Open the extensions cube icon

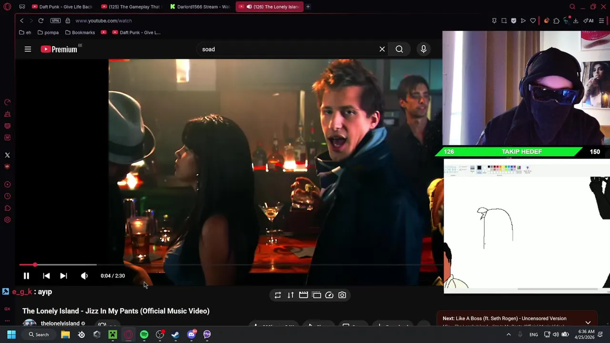click(556, 20)
